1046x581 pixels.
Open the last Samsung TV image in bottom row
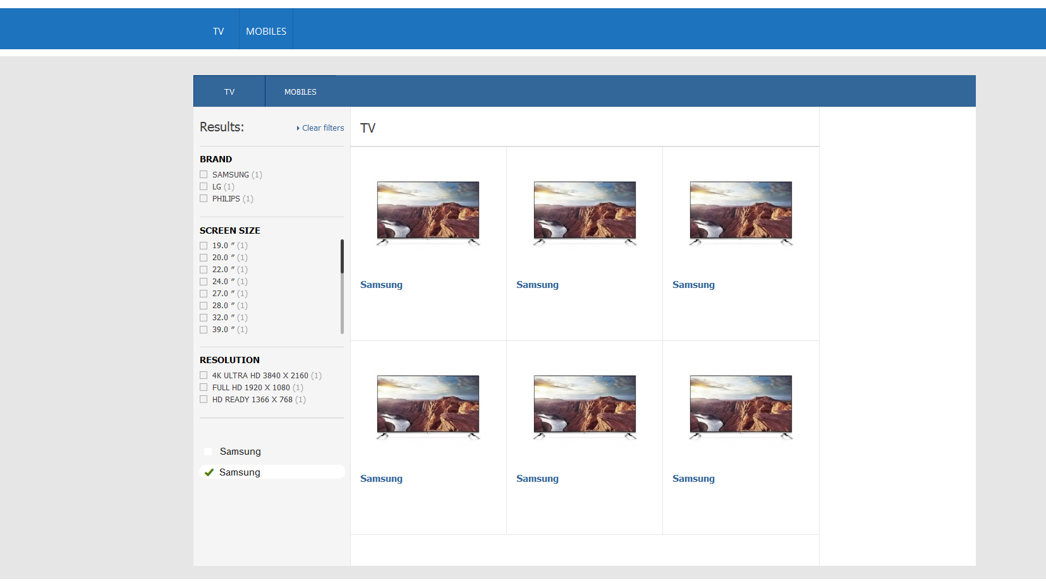pyautogui.click(x=741, y=407)
